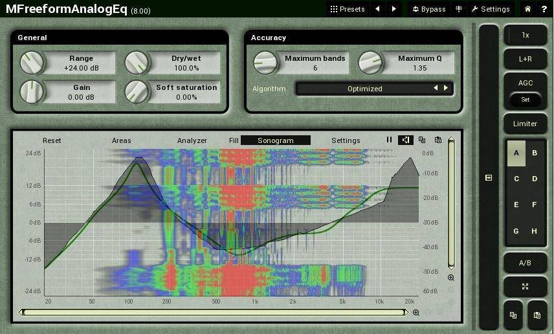Paste settings with bottom-right paste icon

click(x=537, y=315)
